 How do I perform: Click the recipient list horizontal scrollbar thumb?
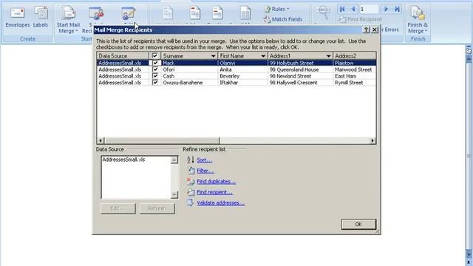tap(162, 140)
